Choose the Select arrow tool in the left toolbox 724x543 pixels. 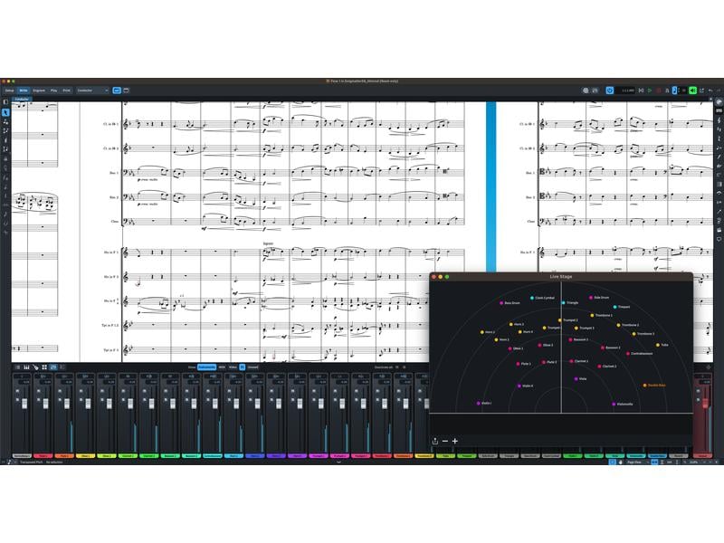pos(5,112)
